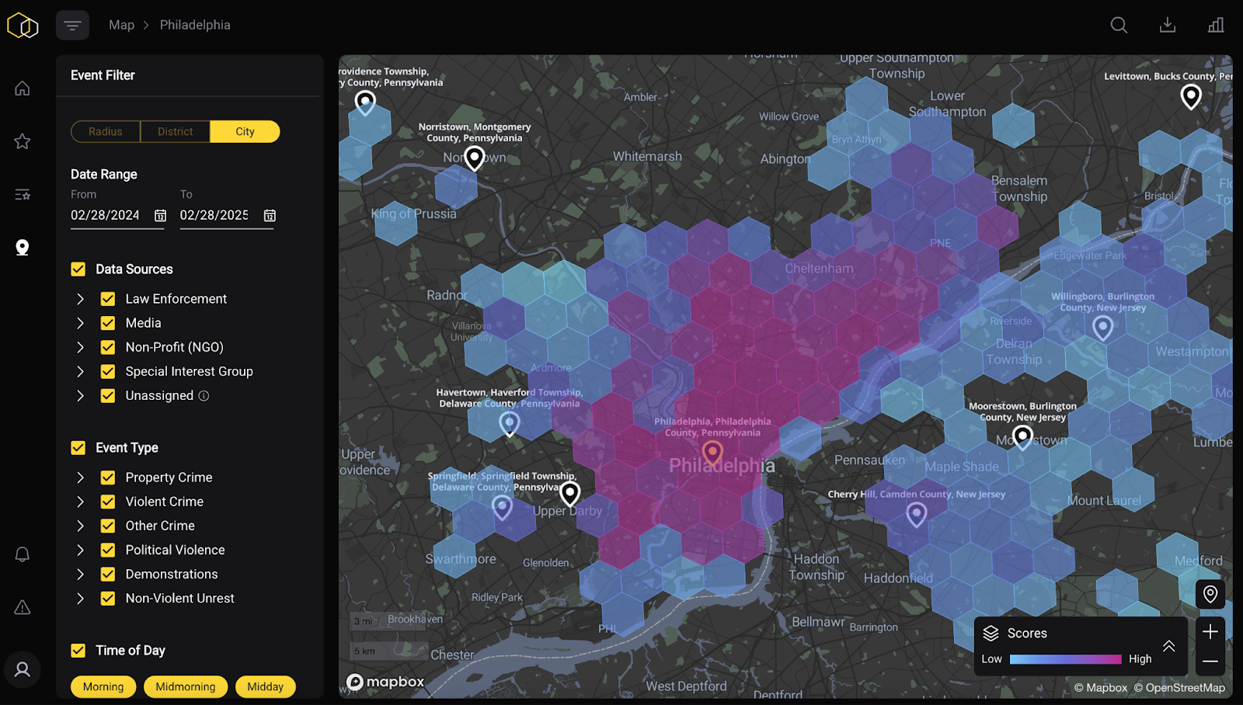Switch to the Radius filter tab
This screenshot has width=1243, height=705.
tap(106, 131)
